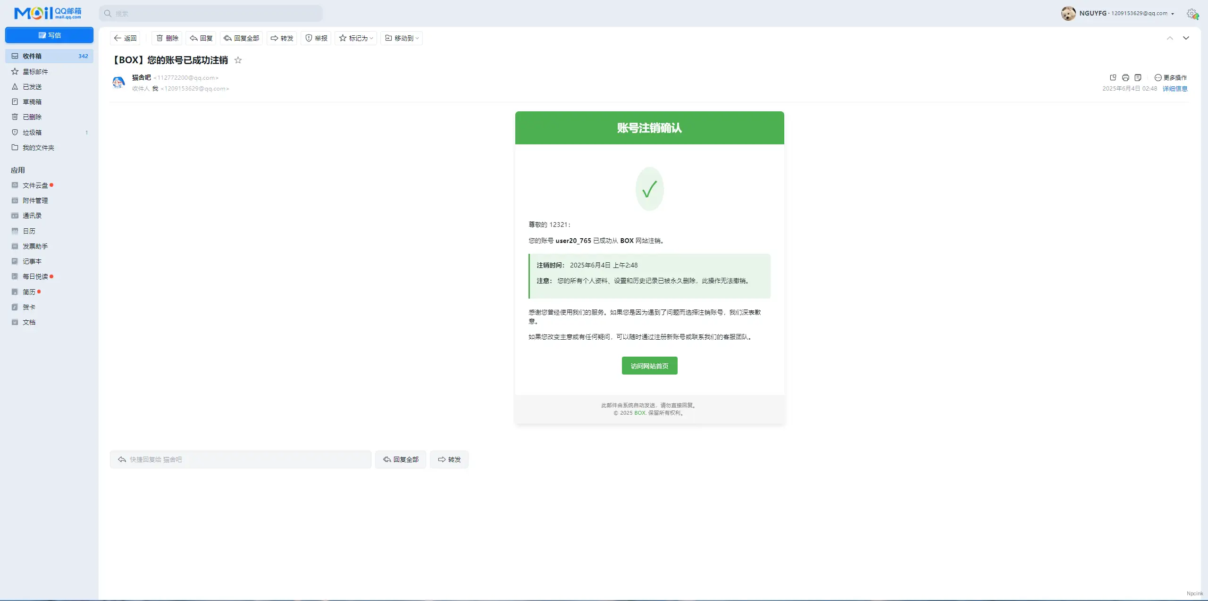
Task: Open the 日历 calendar app
Action: pyautogui.click(x=28, y=231)
